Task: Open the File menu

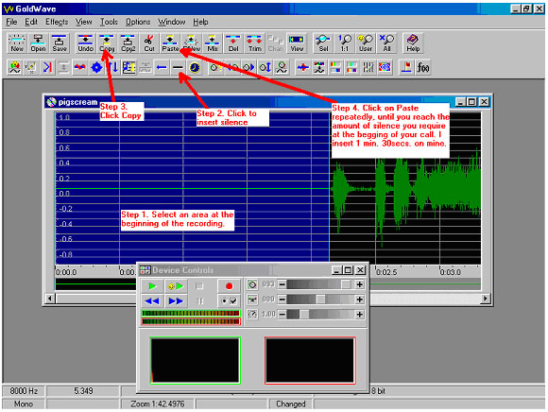Action: pos(11,22)
